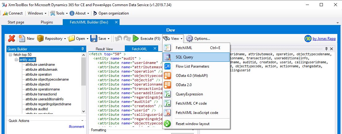342x134 pixels.
Task: Close the FetchXML Builder (Dev) tab
Action: click(116, 22)
